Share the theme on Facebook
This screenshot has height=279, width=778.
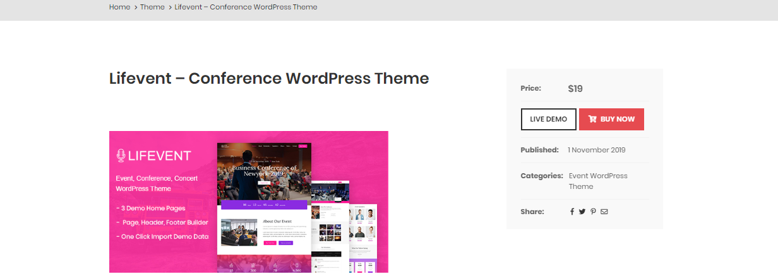tap(572, 212)
